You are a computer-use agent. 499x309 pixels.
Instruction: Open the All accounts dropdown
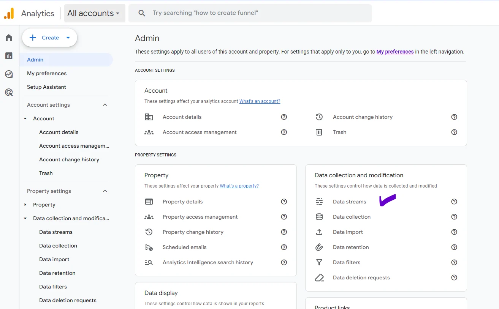pyautogui.click(x=94, y=13)
